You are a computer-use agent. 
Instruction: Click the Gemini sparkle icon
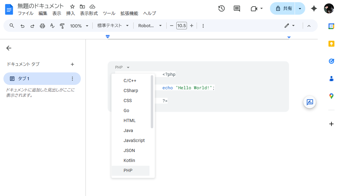[x=314, y=8]
